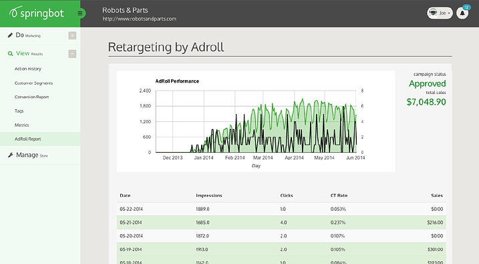Click the 1889.0 impressions value

(202, 209)
